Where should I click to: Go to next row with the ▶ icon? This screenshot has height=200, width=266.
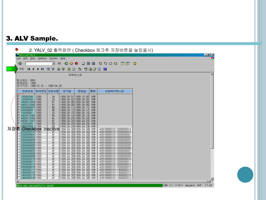pyautogui.click(x=38, y=69)
